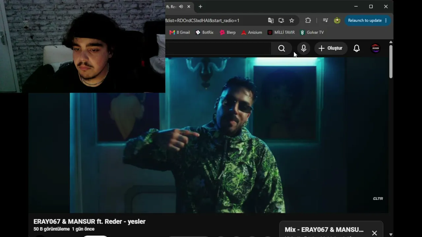Click the scrollbar up arrow
422x237 pixels.
[391, 42]
